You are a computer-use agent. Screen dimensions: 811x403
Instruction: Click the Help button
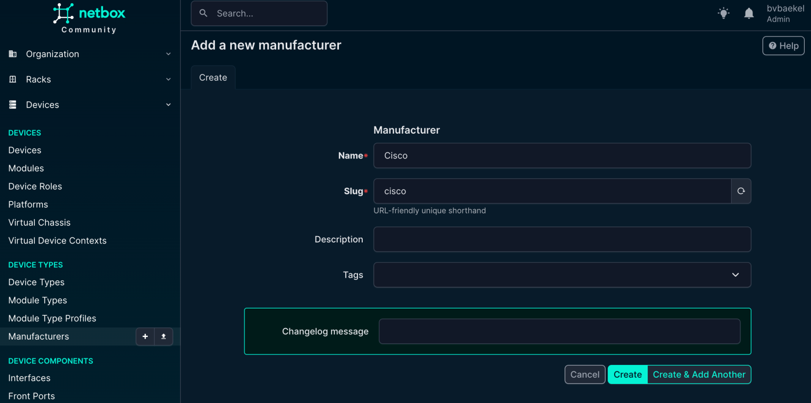(783, 45)
